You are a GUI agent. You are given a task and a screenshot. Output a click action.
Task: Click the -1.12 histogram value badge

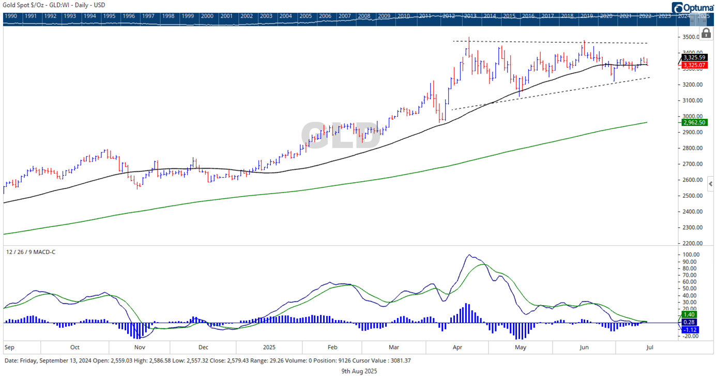pos(691,329)
